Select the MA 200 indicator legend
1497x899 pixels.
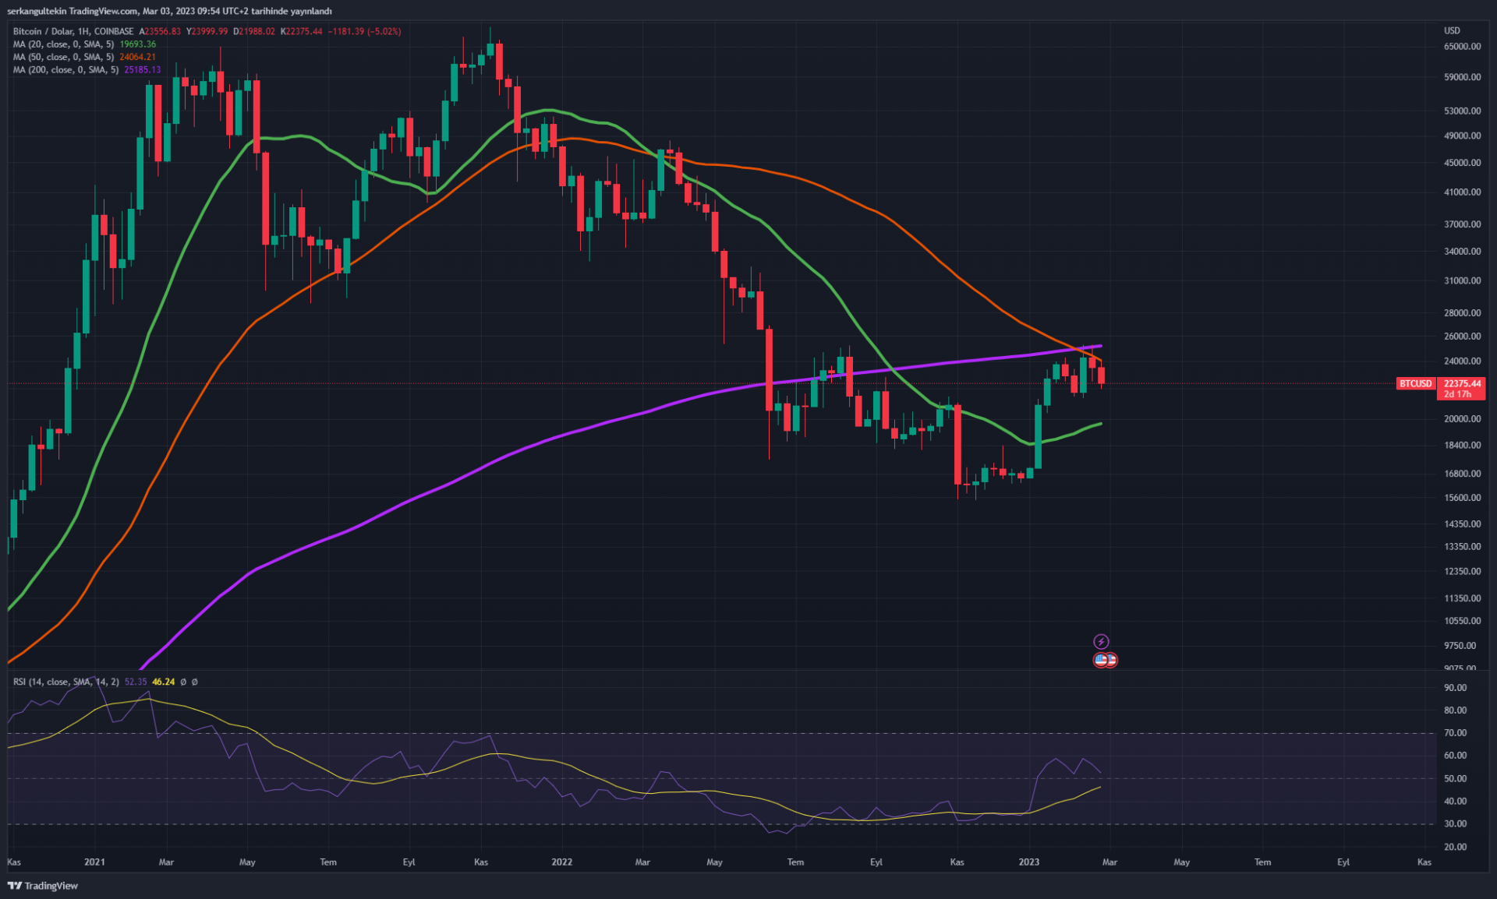(x=65, y=69)
